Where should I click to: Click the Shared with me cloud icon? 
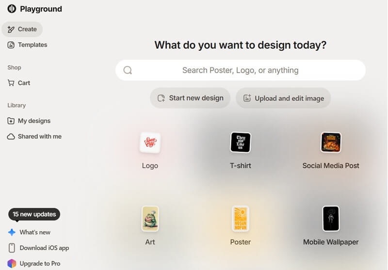pos(11,137)
